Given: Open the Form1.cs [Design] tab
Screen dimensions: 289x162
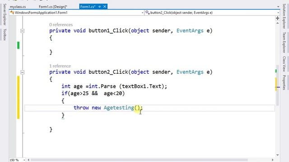Looking at the screenshot, I should tap(53, 7).
